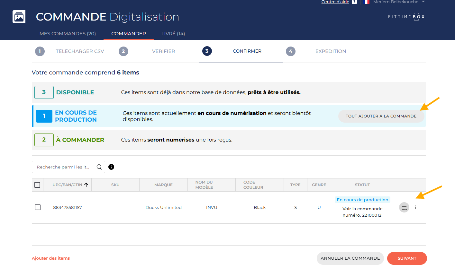The height and width of the screenshot is (268, 455).
Task: Click the Ajouter des items link
Action: tap(51, 258)
